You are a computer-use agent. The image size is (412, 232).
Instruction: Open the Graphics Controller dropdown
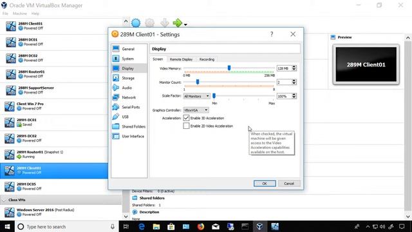coord(196,110)
